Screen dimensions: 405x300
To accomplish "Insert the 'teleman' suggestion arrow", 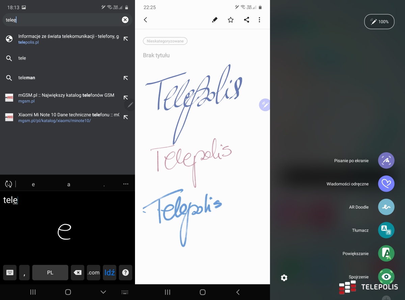I will coord(126,78).
